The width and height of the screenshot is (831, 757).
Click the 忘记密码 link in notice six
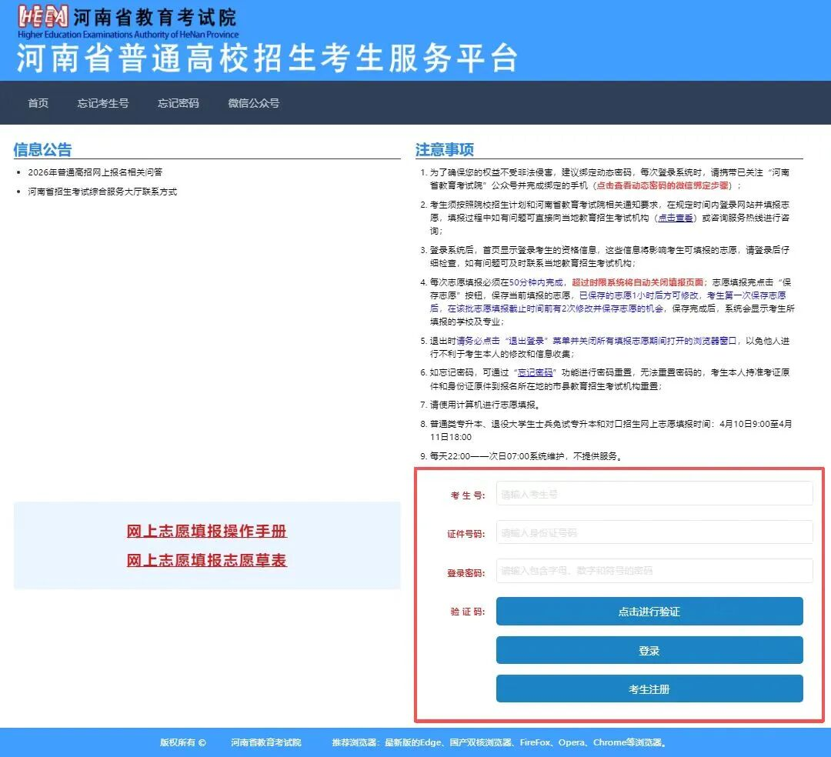coord(536,372)
